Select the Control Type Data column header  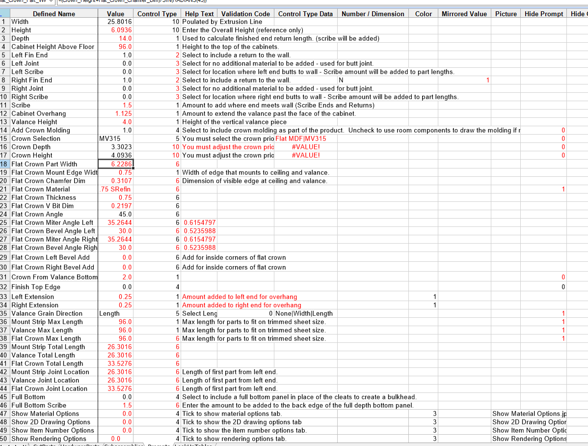305,14
